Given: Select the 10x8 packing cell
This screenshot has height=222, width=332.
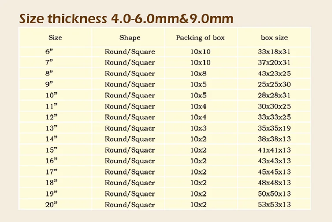Looking at the screenshot, I should coord(198,73).
